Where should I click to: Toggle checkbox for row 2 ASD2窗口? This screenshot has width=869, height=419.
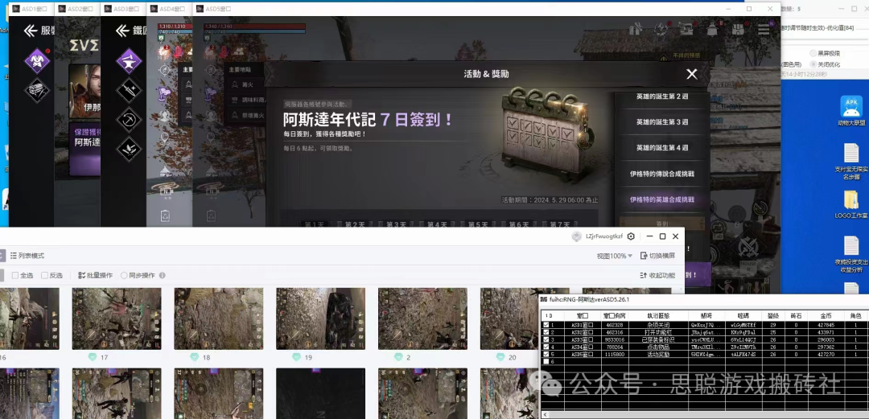click(546, 332)
